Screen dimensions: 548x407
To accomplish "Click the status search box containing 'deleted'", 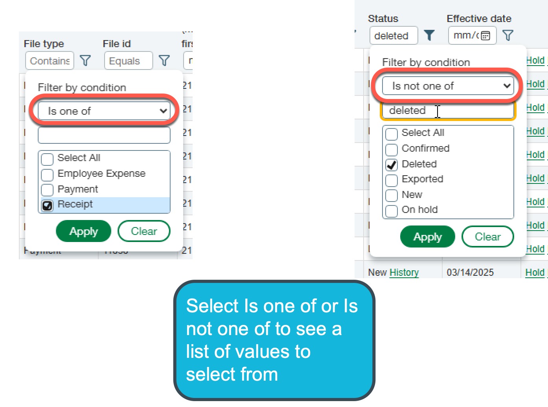I will pos(448,110).
